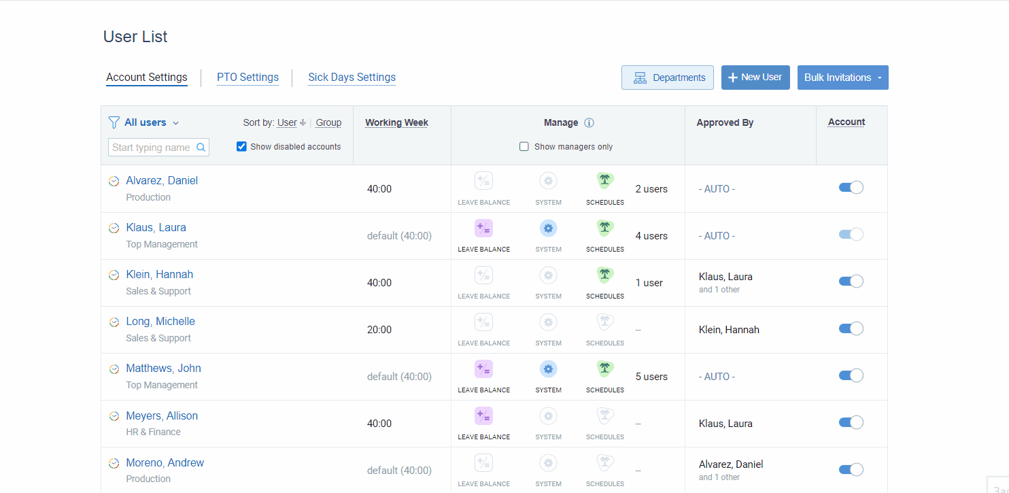The height and width of the screenshot is (493, 1009).
Task: Click Leave Balance icon for Meyers, Allison
Action: [x=483, y=415]
